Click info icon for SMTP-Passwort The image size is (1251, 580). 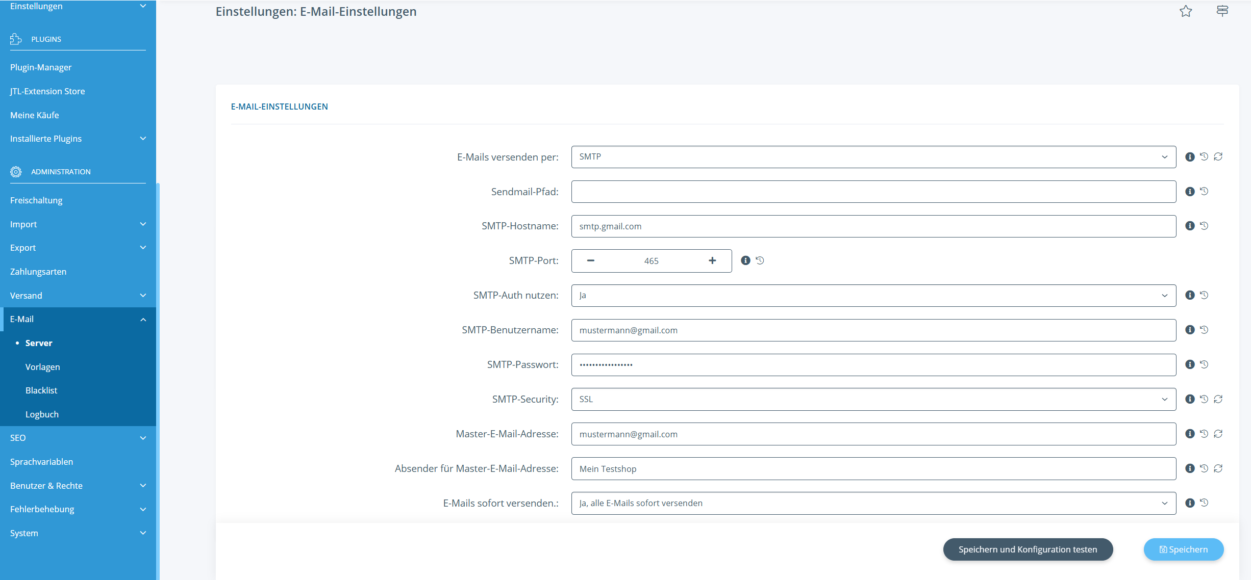1190,364
